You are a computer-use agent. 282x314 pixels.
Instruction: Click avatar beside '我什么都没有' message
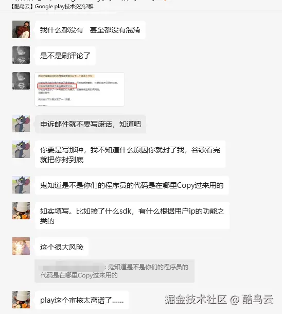pos(21,29)
